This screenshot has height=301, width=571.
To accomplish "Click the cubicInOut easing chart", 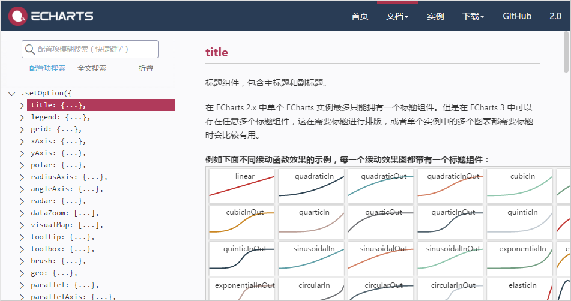I will click(242, 222).
